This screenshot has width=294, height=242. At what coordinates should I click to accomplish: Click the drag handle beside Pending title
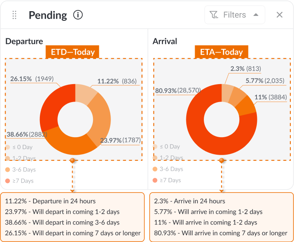point(14,15)
